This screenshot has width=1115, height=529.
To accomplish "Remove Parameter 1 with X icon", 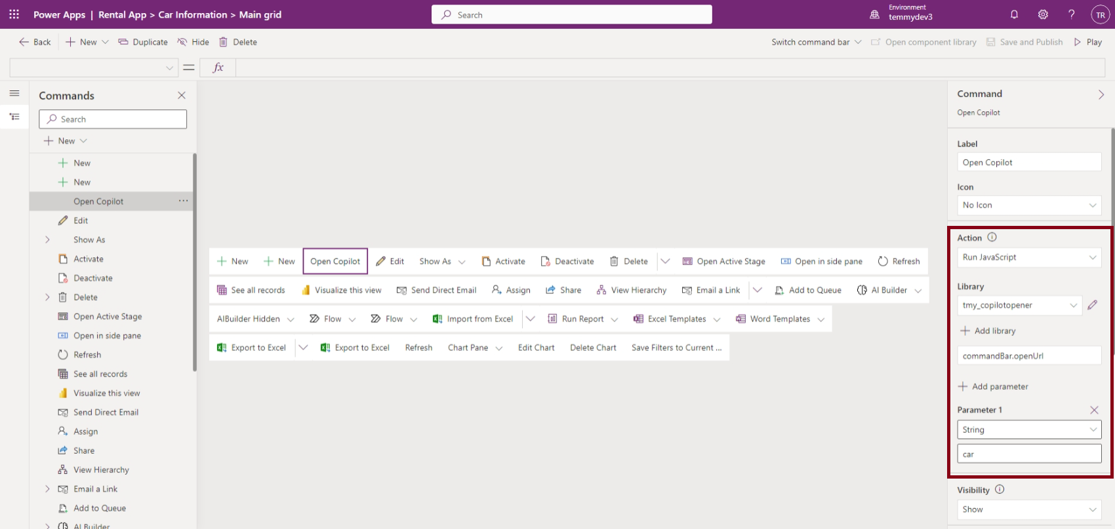I will click(1094, 410).
